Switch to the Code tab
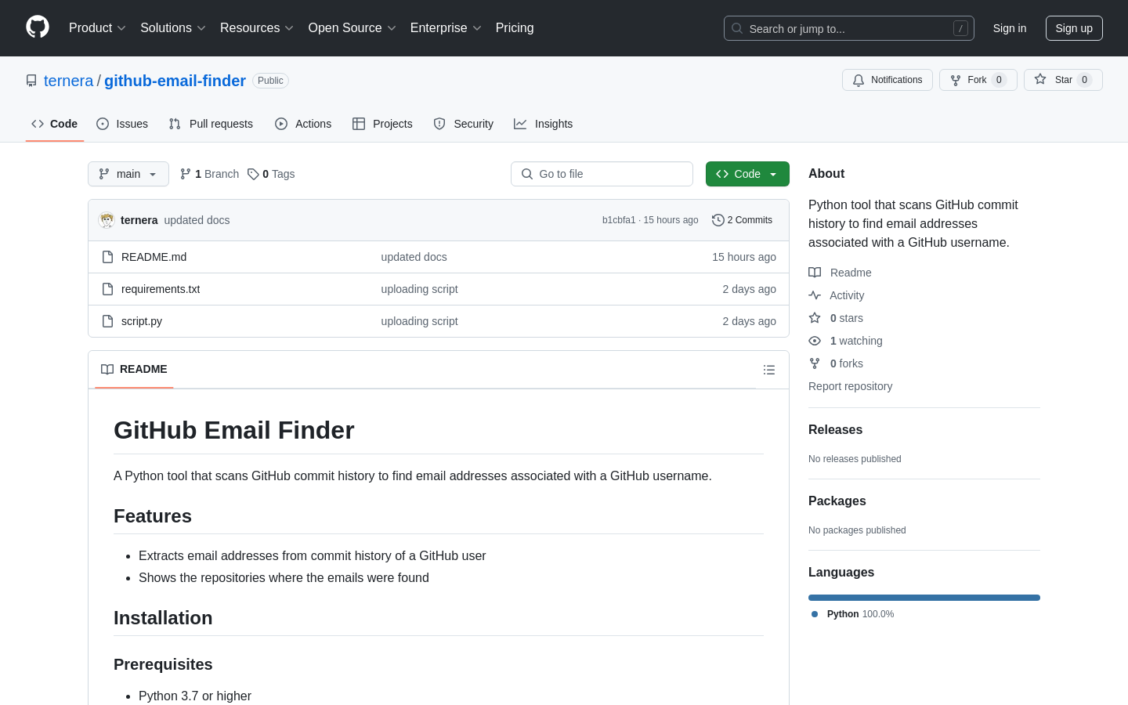1128x705 pixels. tap(55, 124)
